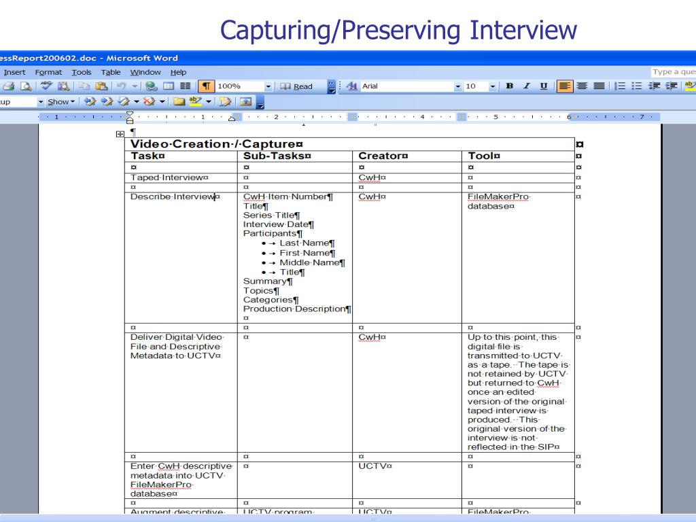Click the Insert Table icon
The width and height of the screenshot is (696, 522).
pyautogui.click(x=169, y=86)
